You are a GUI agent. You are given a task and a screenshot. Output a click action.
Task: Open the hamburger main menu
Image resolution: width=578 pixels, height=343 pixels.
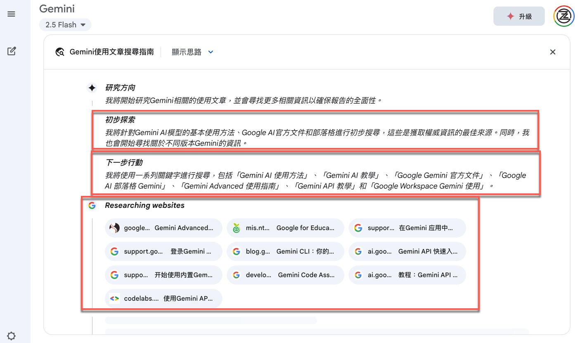[12, 14]
